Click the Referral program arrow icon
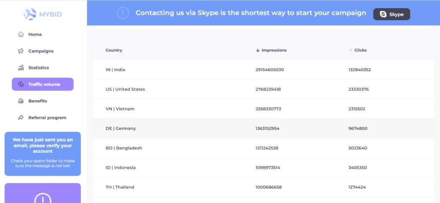This screenshot has height=203, width=440. pyautogui.click(x=21, y=118)
